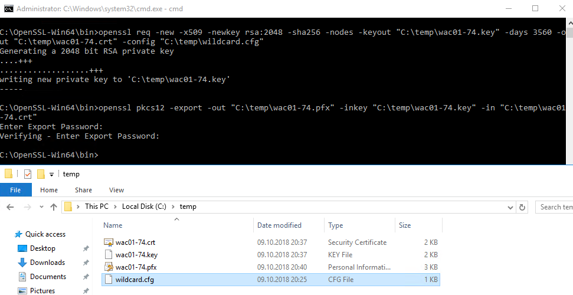
Task: Open the File menu tab
Action: pyautogui.click(x=15, y=190)
